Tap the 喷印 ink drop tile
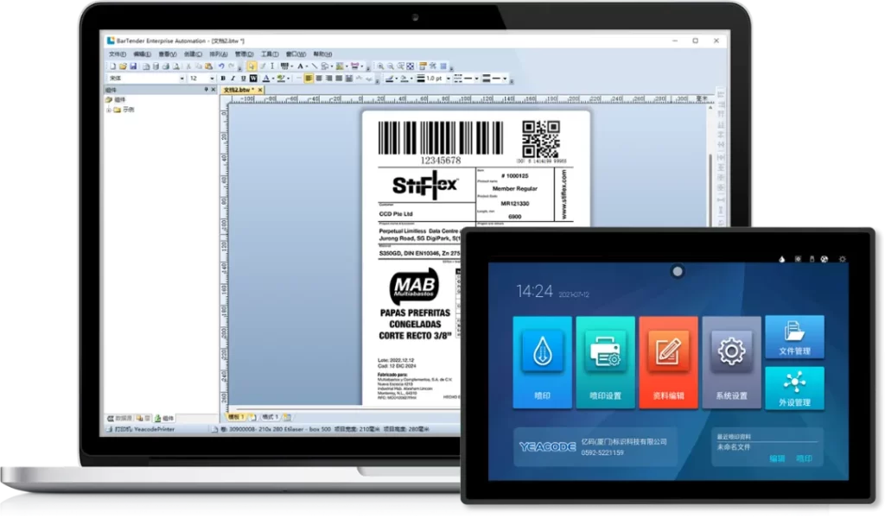This screenshot has width=885, height=518. click(x=542, y=361)
